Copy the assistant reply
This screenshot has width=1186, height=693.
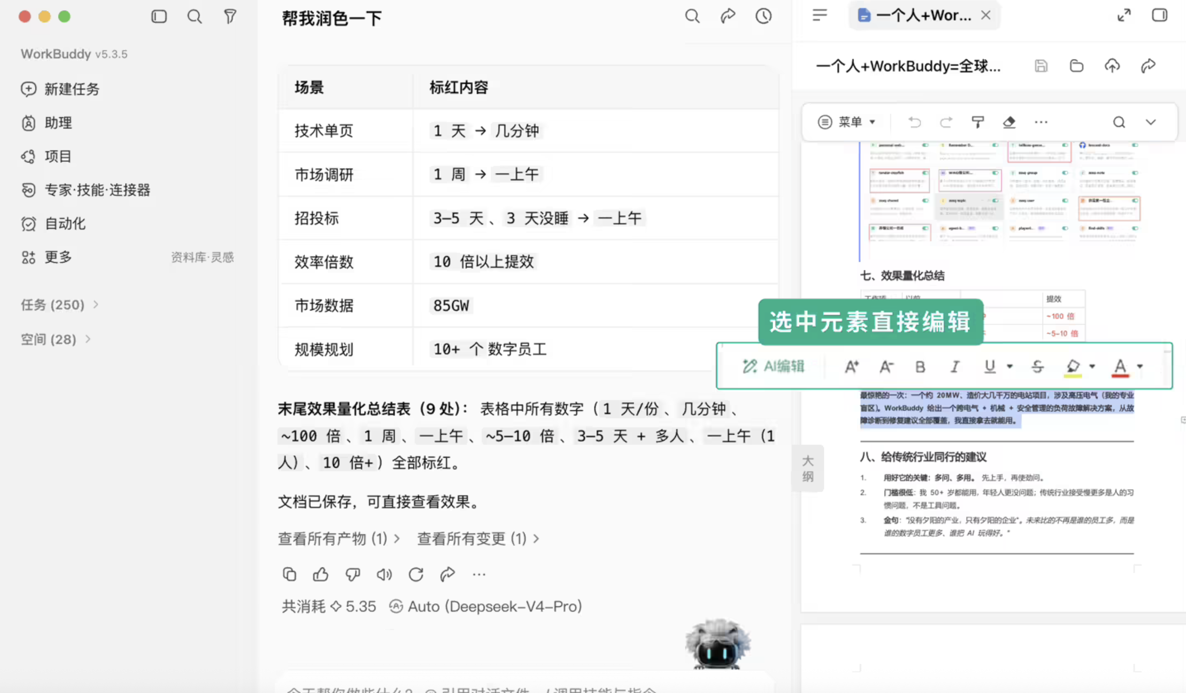[x=289, y=574]
